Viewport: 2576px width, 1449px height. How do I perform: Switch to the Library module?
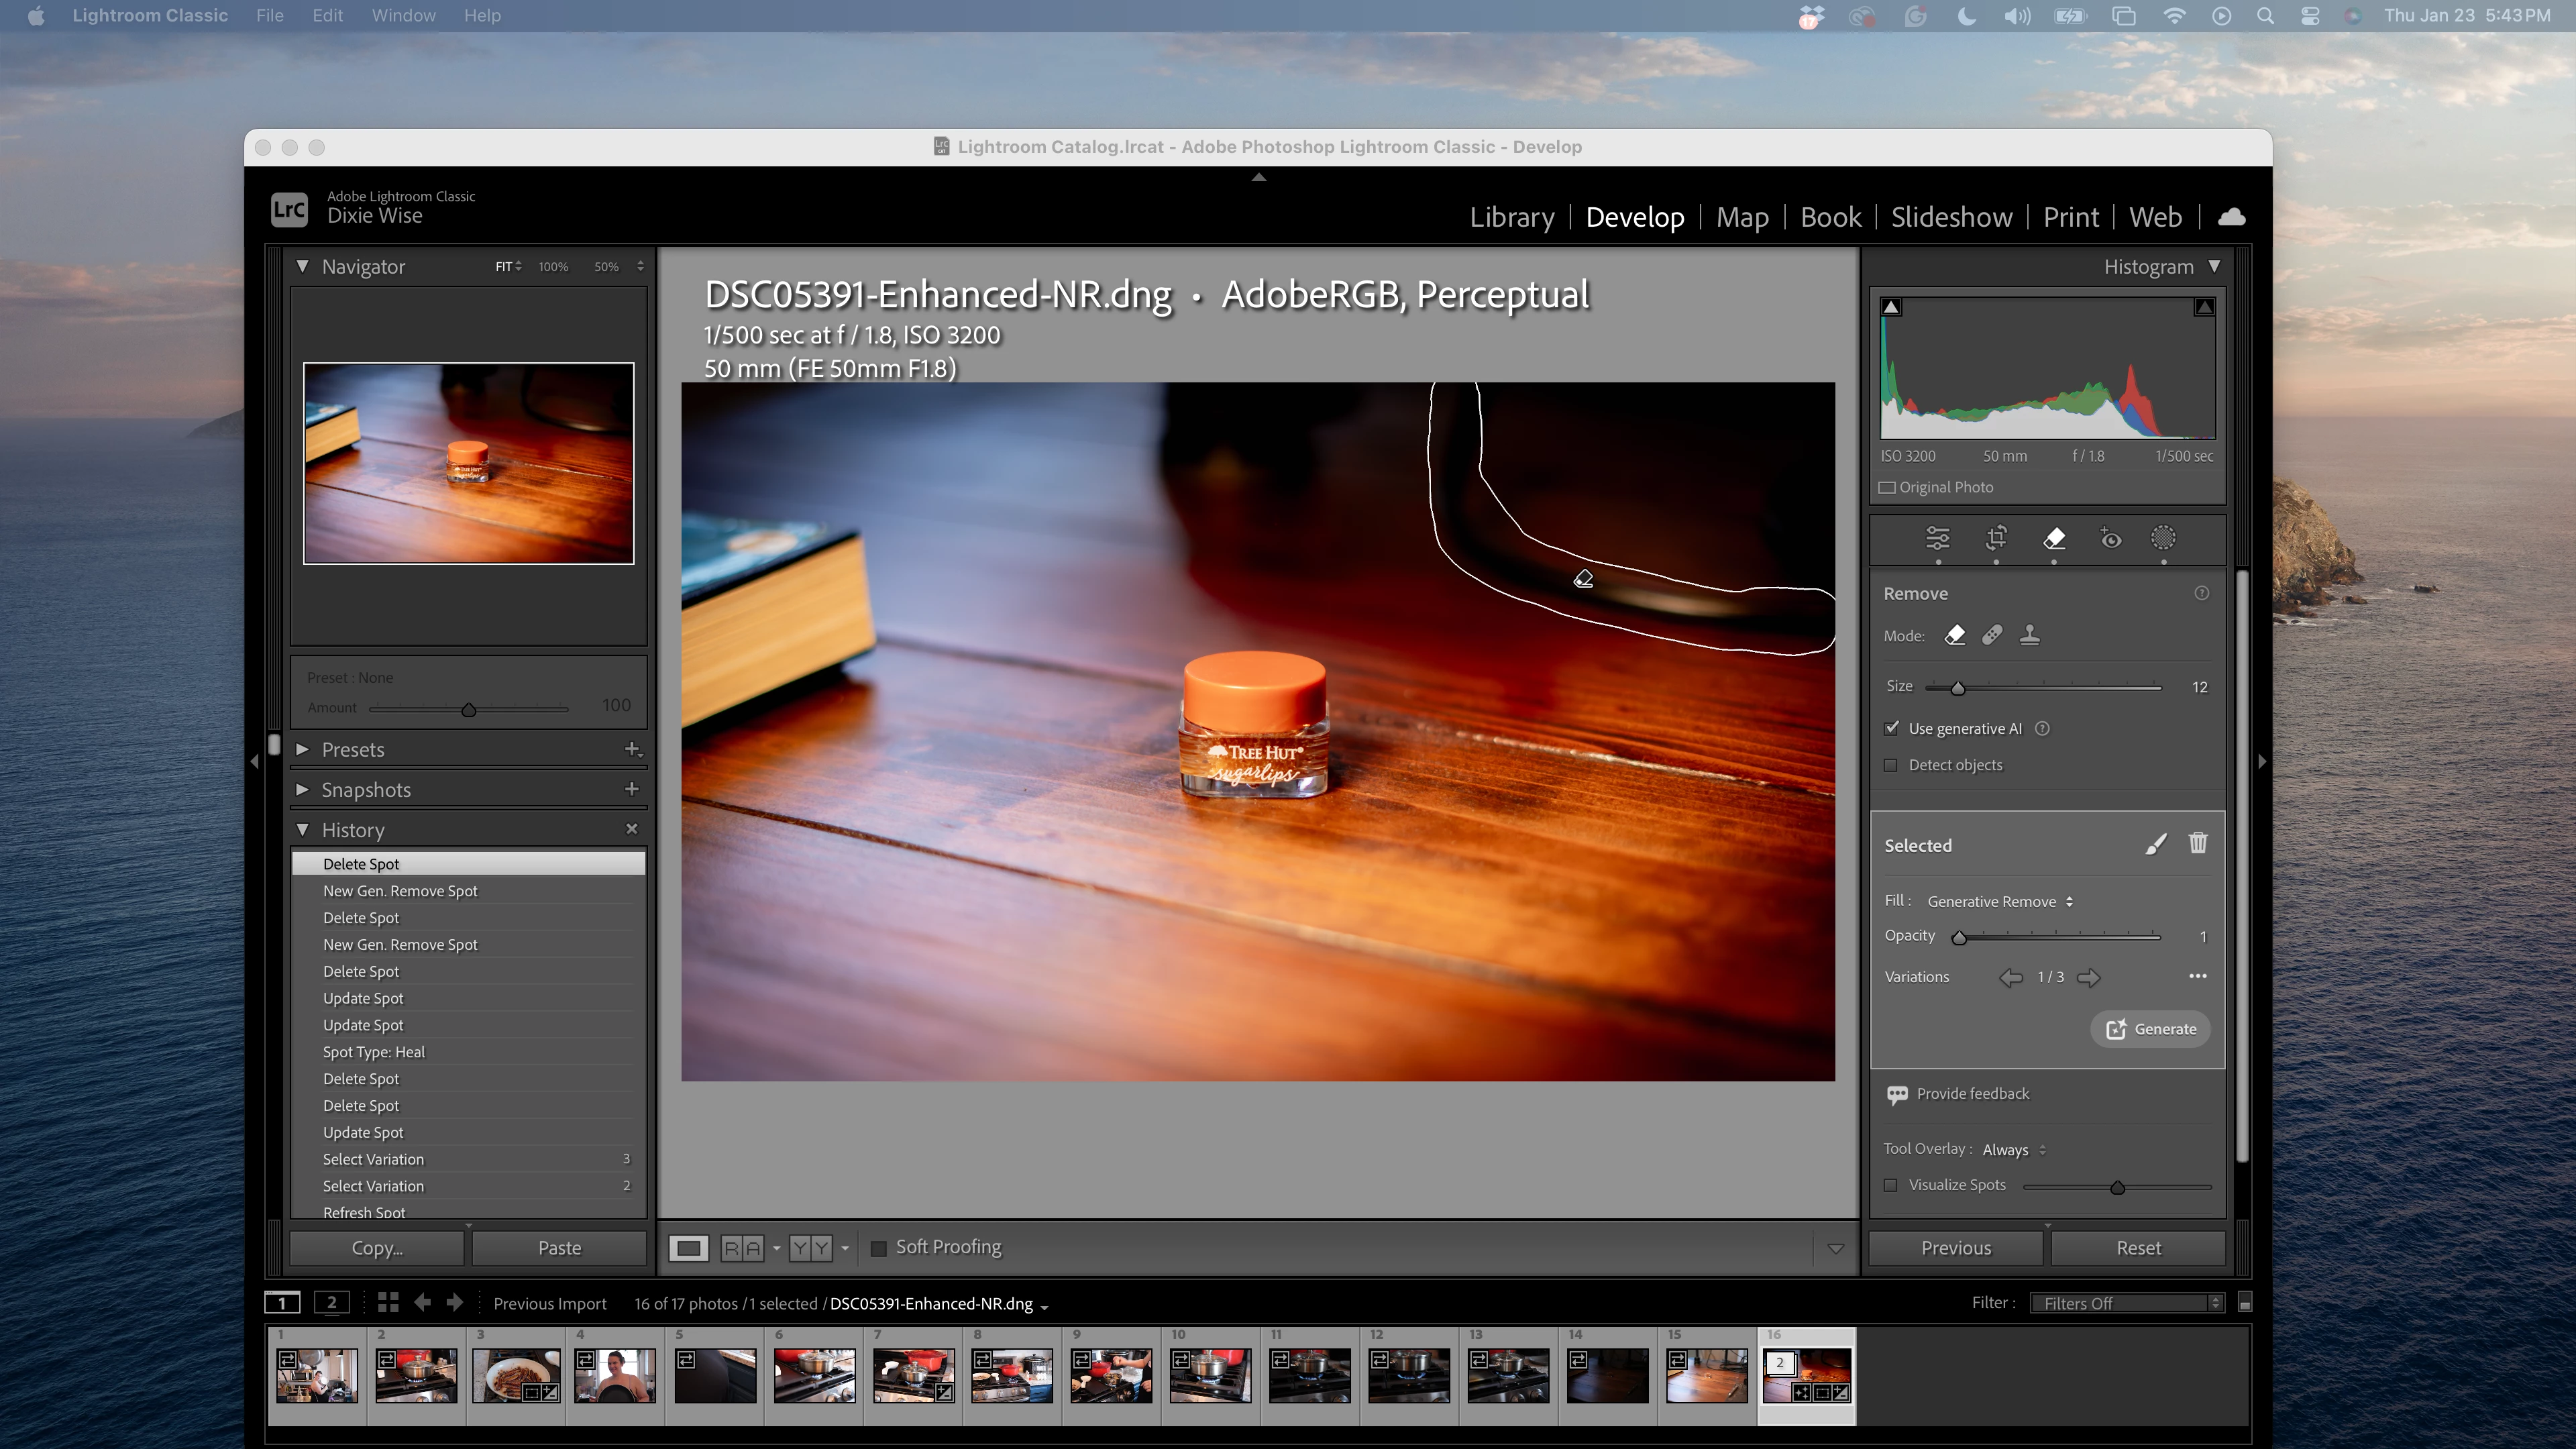(x=1511, y=217)
